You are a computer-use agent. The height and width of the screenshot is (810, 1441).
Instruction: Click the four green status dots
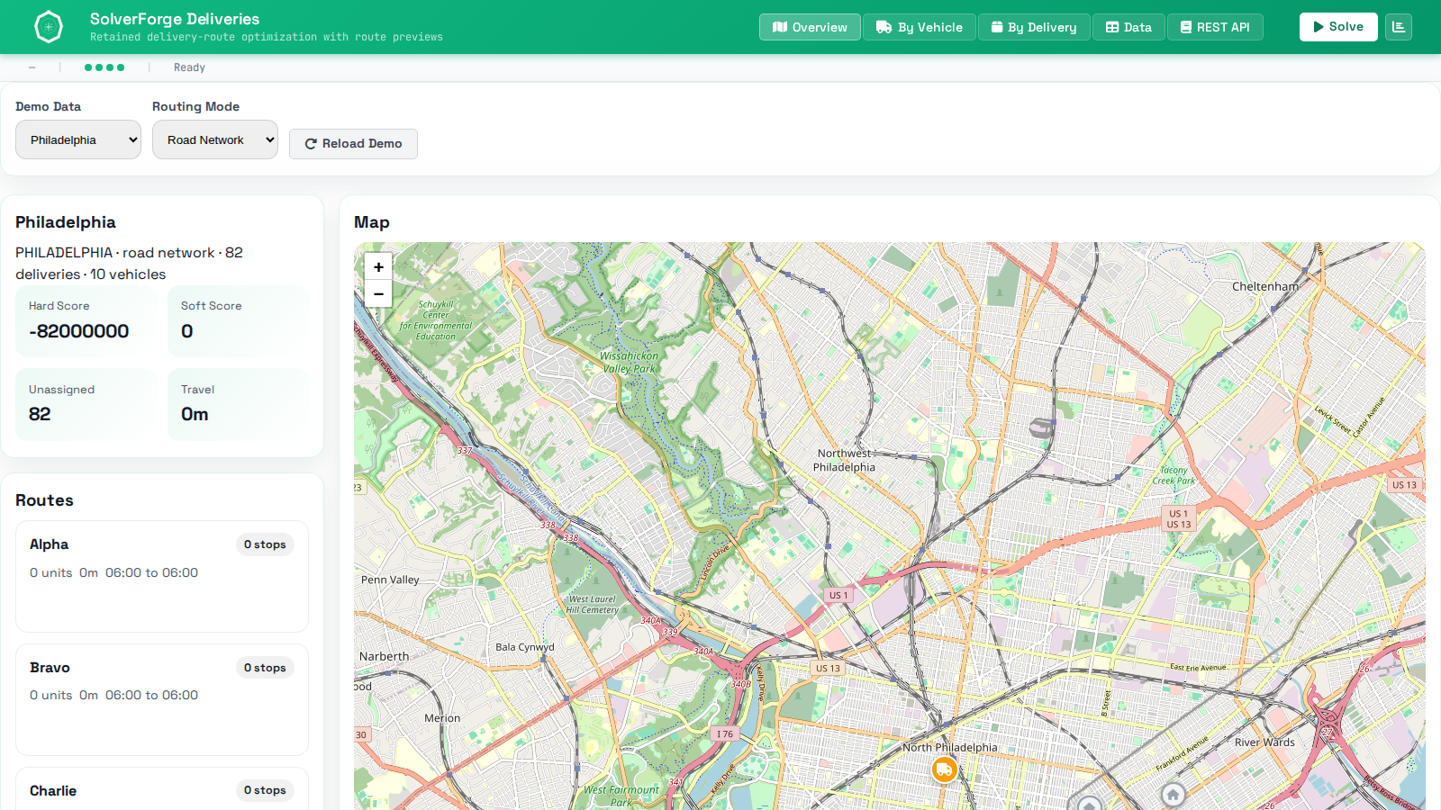coord(104,67)
